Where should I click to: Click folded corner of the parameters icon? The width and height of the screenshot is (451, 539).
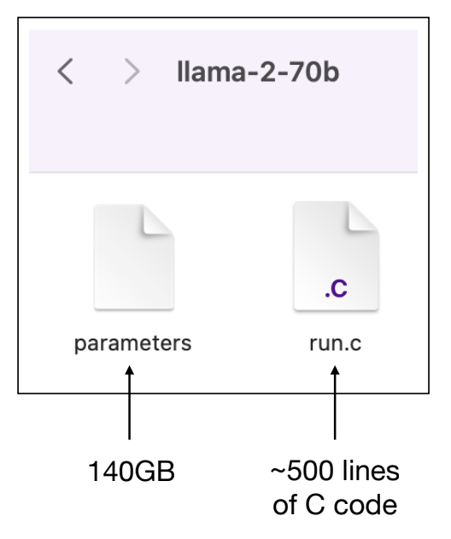[158, 219]
